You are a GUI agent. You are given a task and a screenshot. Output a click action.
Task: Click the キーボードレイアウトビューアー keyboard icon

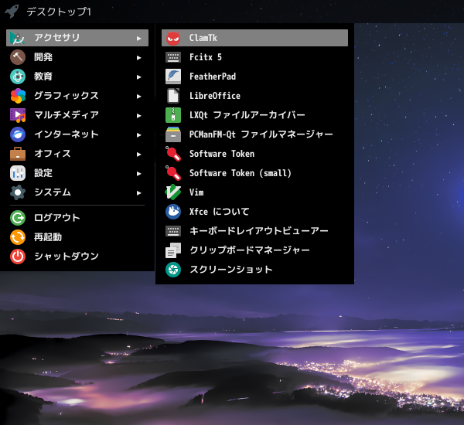point(173,231)
